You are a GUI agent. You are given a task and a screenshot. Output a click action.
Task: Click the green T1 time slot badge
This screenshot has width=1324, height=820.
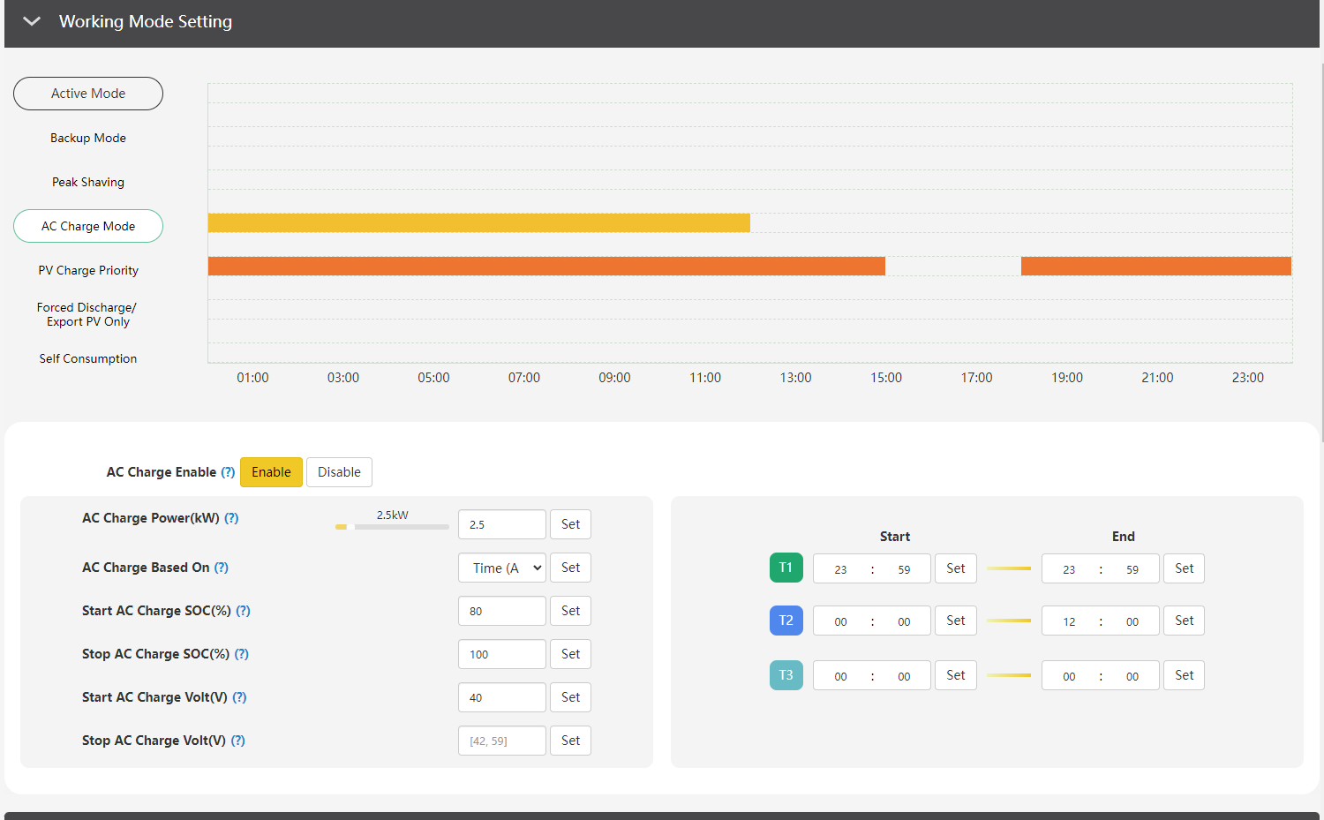click(786, 568)
